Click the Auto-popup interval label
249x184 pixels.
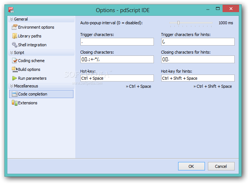coord(111,23)
